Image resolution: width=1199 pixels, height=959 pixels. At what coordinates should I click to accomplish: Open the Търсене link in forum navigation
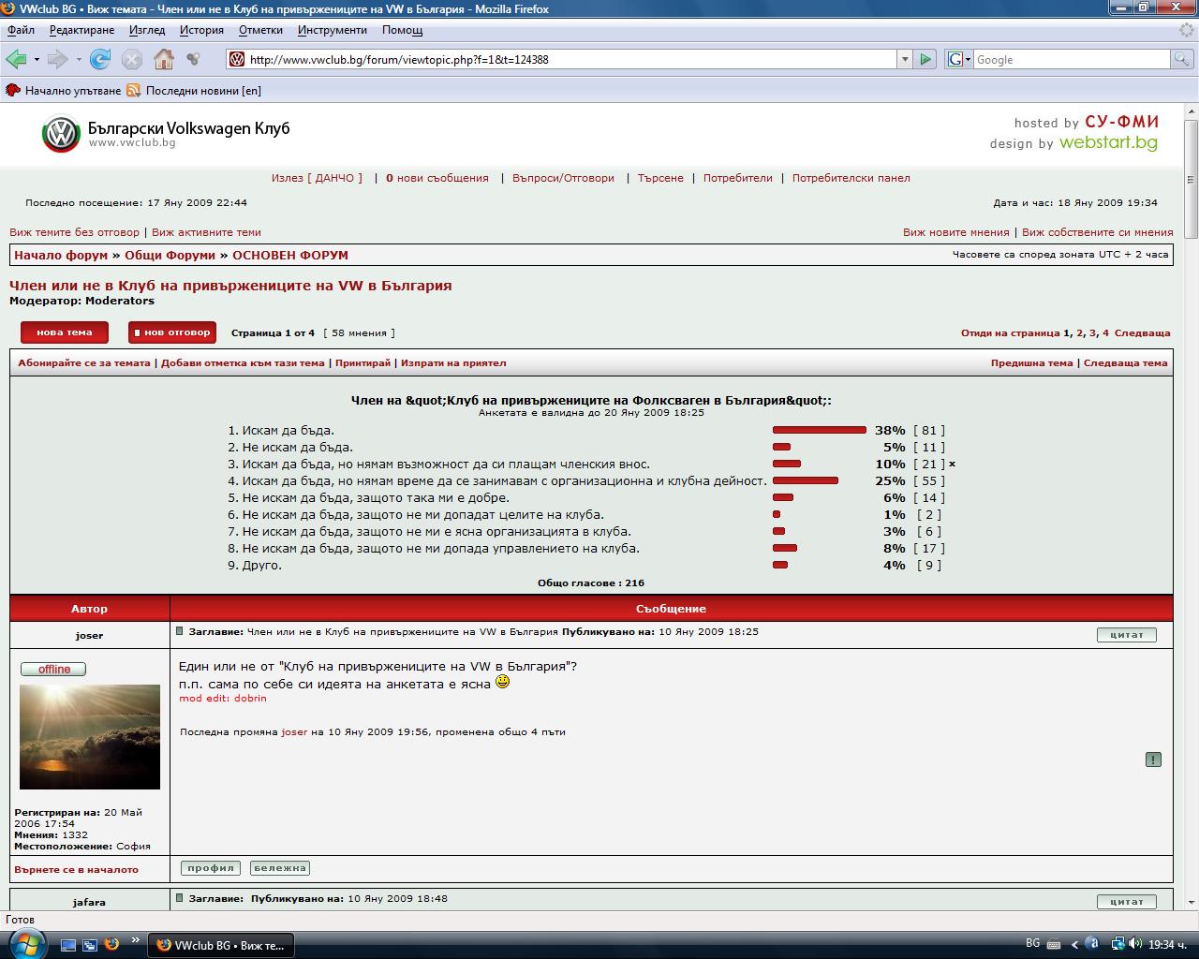pyautogui.click(x=660, y=178)
